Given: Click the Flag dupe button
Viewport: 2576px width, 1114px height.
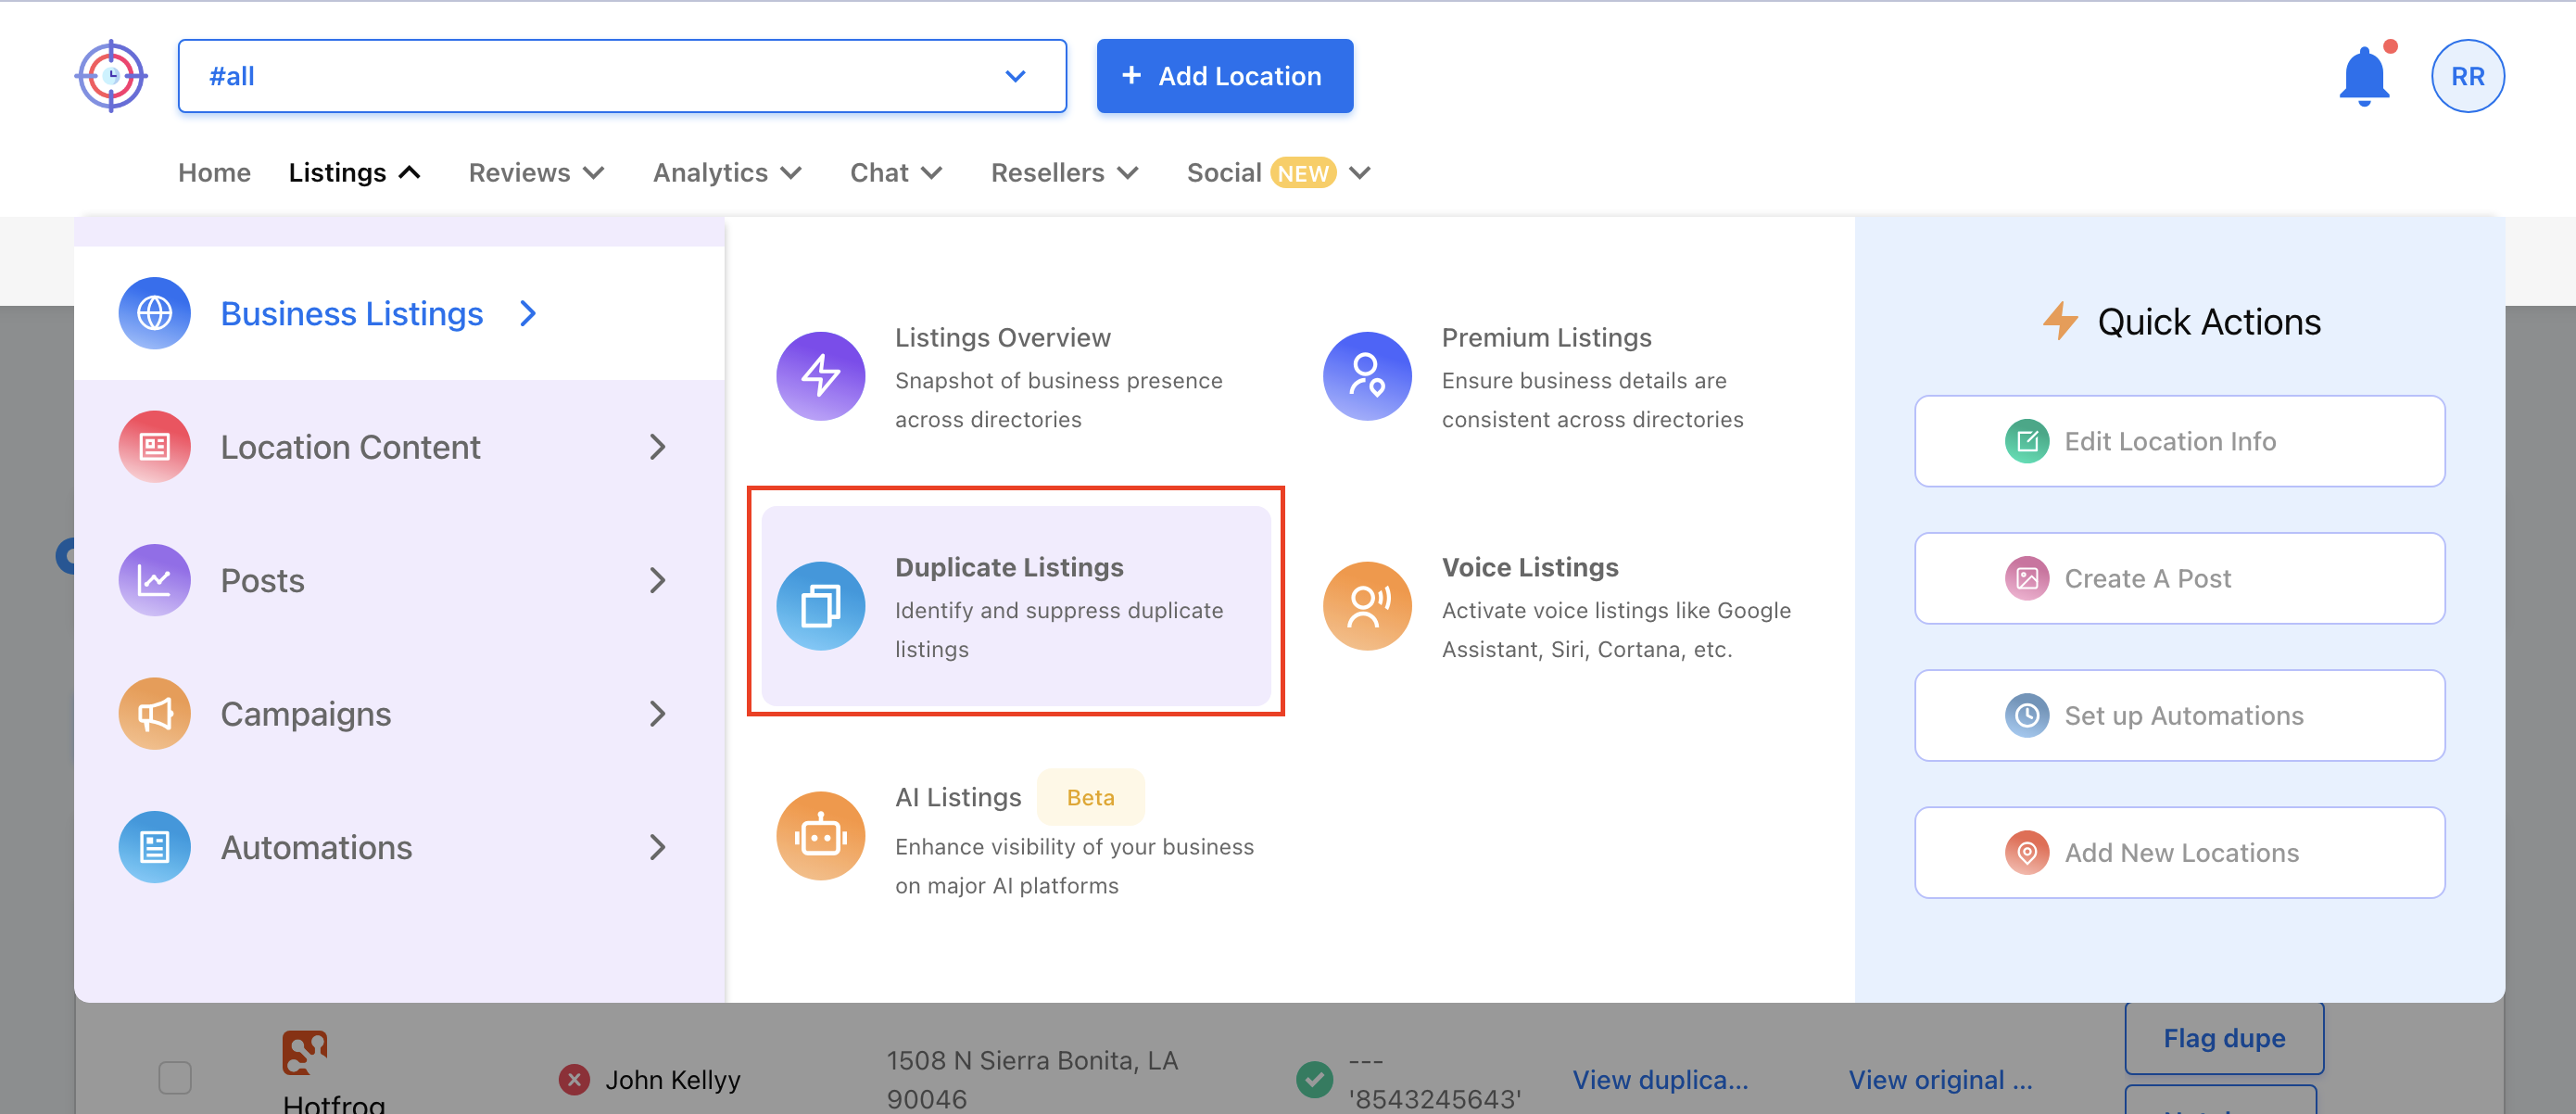Looking at the screenshot, I should tap(2224, 1038).
